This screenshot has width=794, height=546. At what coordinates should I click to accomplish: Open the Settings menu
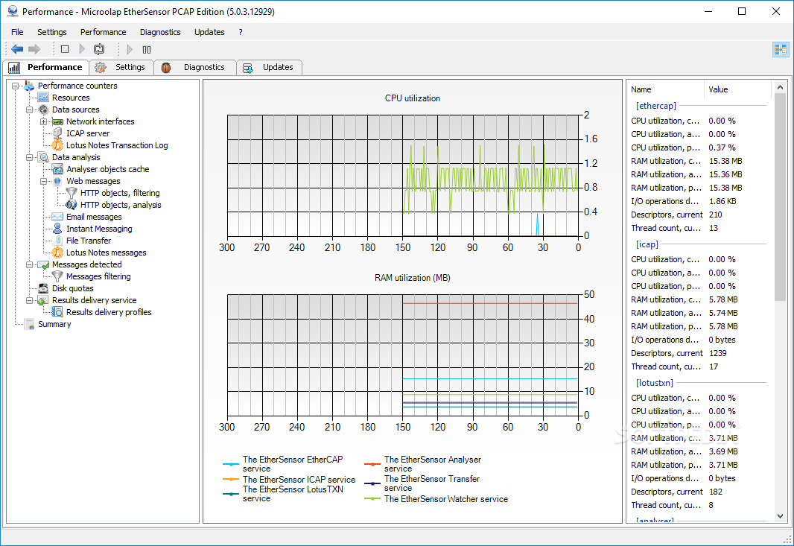51,32
